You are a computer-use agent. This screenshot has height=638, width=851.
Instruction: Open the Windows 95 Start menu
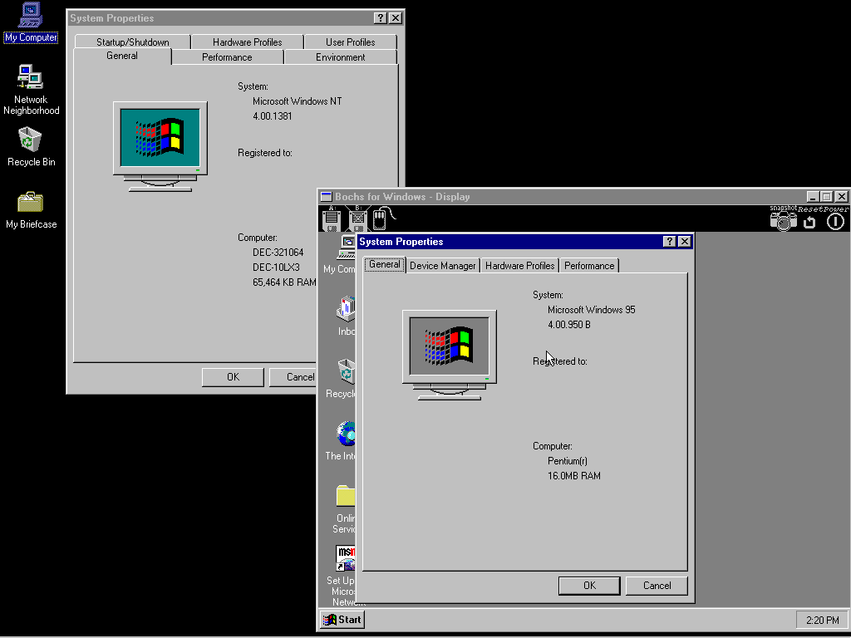[342, 620]
